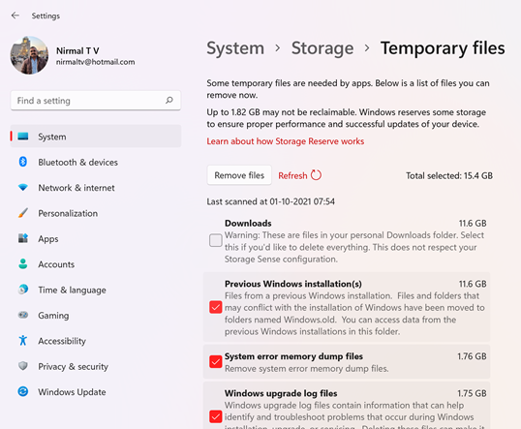The width and height of the screenshot is (521, 429).
Task: Open Accessibility settings
Action: pyautogui.click(x=96, y=340)
